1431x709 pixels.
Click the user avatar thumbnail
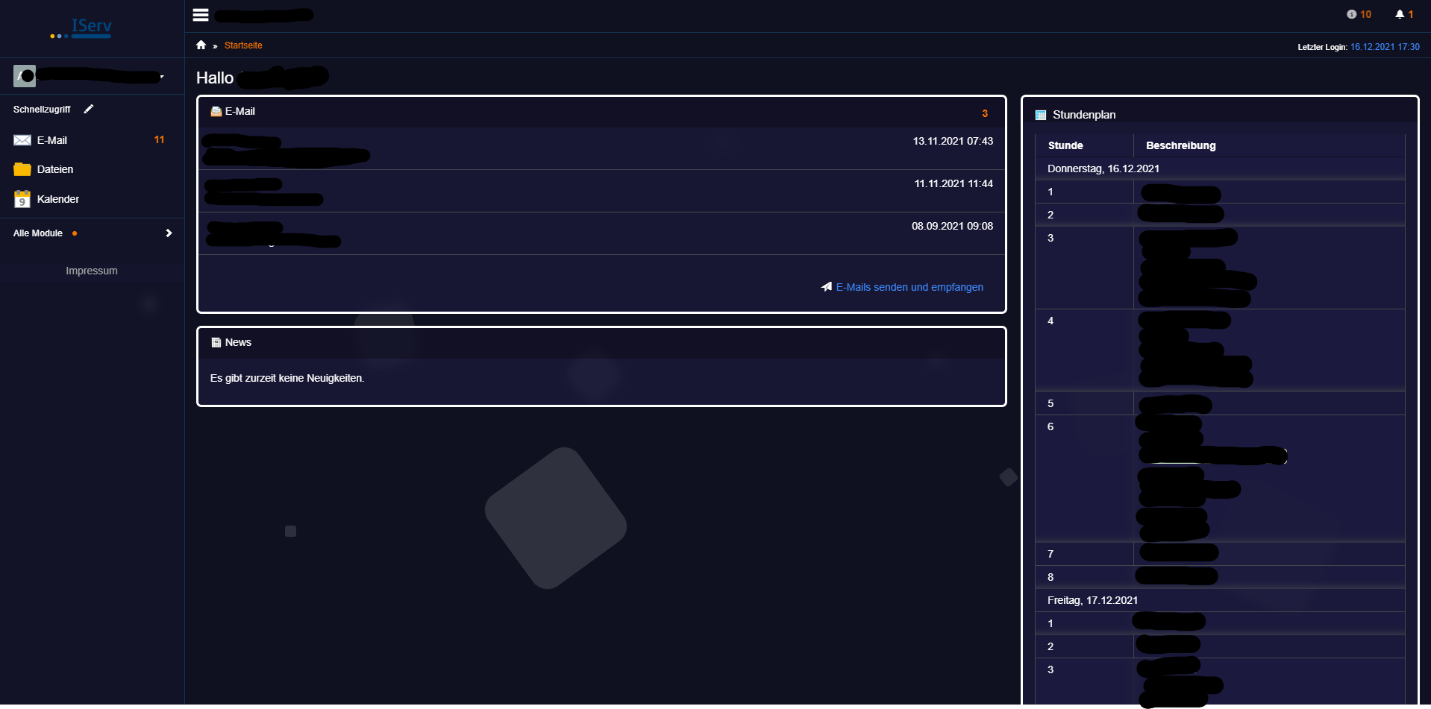pos(25,75)
